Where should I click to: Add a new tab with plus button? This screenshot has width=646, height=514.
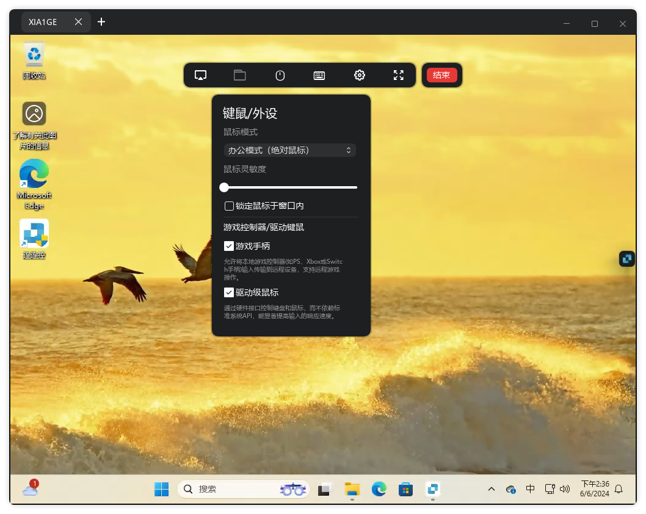click(x=101, y=22)
